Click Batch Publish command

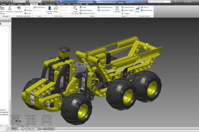click(147, 11)
